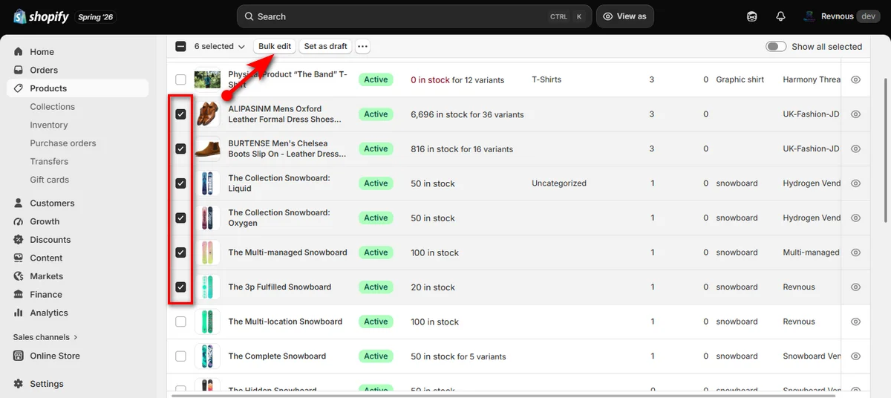
Task: Click the Spring '26 edition badge
Action: (x=96, y=16)
